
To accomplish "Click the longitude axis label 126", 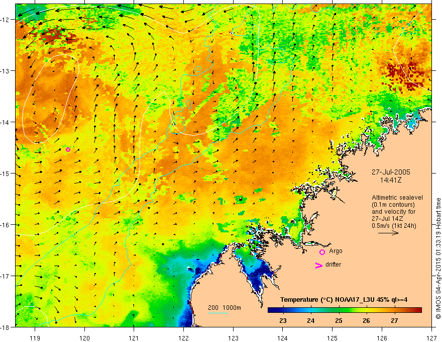I will [x=382, y=338].
